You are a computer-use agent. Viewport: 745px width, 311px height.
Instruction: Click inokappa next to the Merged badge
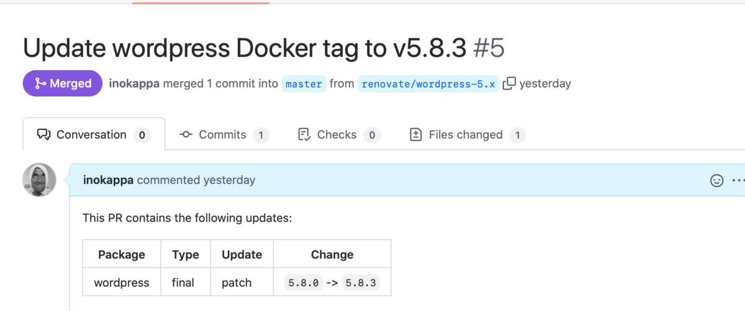click(134, 84)
